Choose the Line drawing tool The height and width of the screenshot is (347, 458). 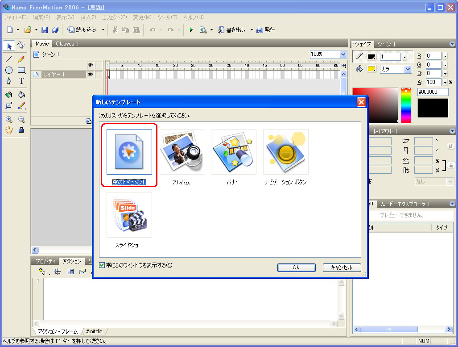(x=9, y=59)
